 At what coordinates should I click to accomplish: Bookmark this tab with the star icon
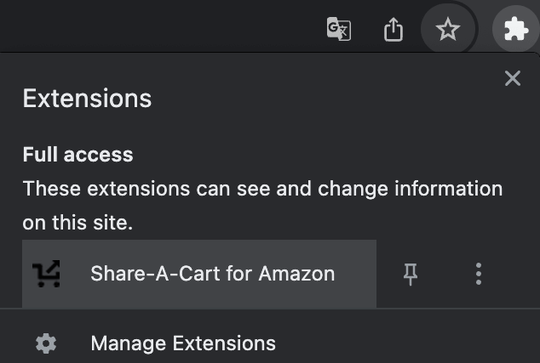point(447,30)
